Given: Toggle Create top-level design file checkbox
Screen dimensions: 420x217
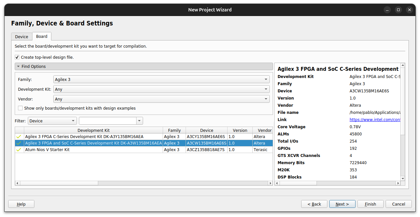Looking at the screenshot, I should (x=17, y=57).
